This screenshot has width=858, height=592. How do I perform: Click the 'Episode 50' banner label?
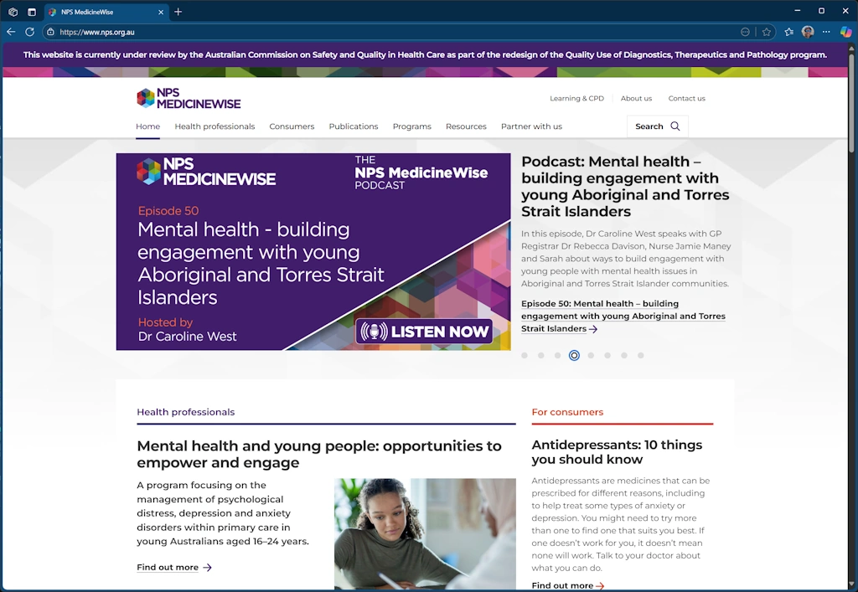[x=168, y=210]
